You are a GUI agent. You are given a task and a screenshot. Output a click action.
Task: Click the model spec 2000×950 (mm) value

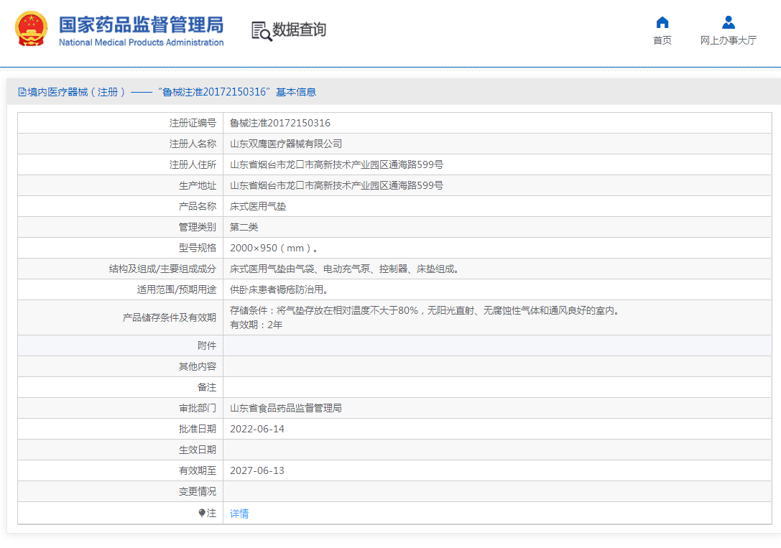(274, 248)
